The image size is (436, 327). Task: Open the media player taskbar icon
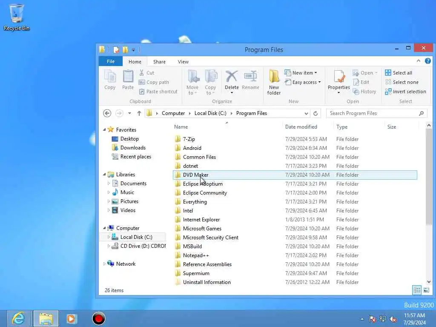click(72, 318)
